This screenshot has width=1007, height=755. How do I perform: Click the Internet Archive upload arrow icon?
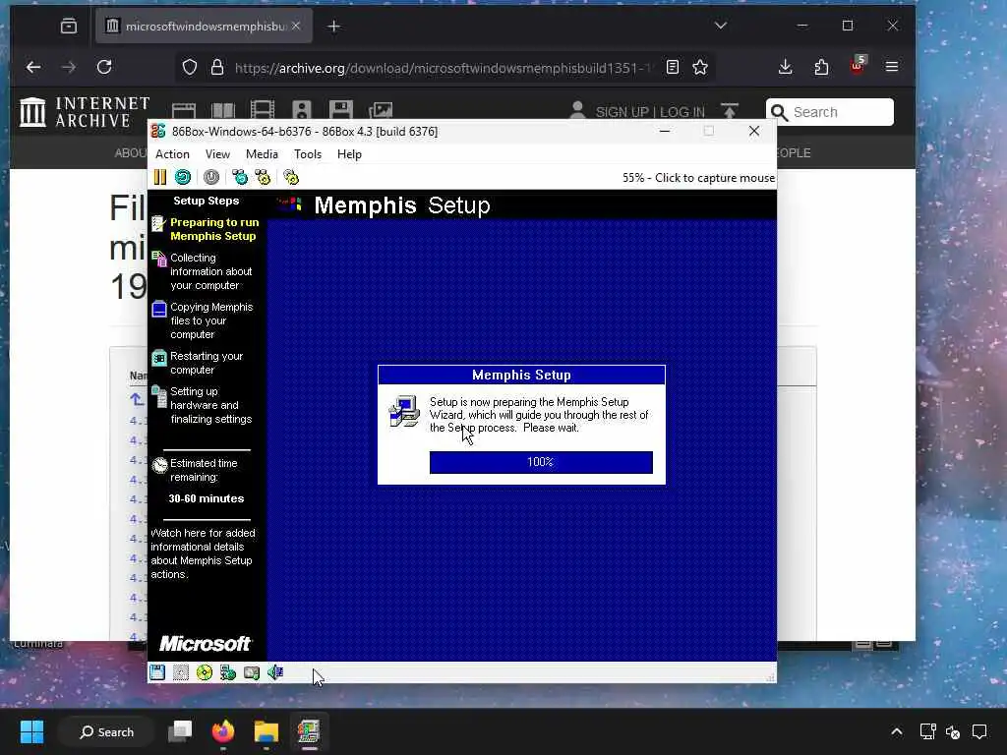click(730, 111)
